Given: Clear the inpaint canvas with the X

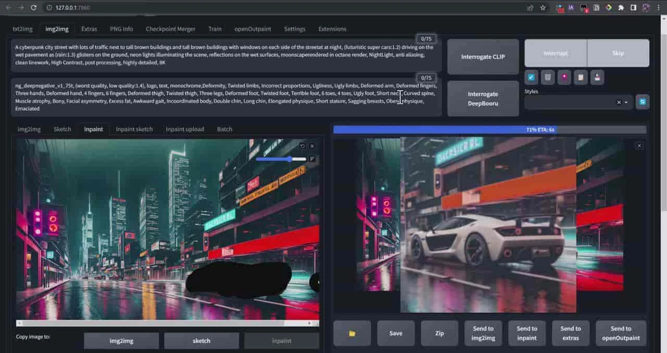Looking at the screenshot, I should [312, 146].
